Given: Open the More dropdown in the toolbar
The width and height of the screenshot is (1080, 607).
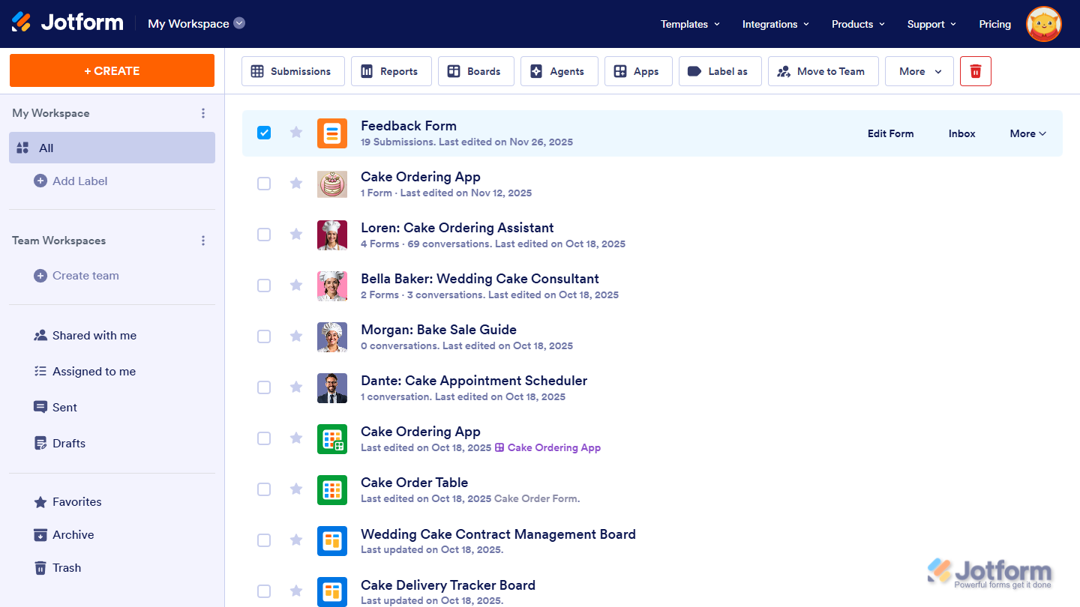Looking at the screenshot, I should (919, 71).
